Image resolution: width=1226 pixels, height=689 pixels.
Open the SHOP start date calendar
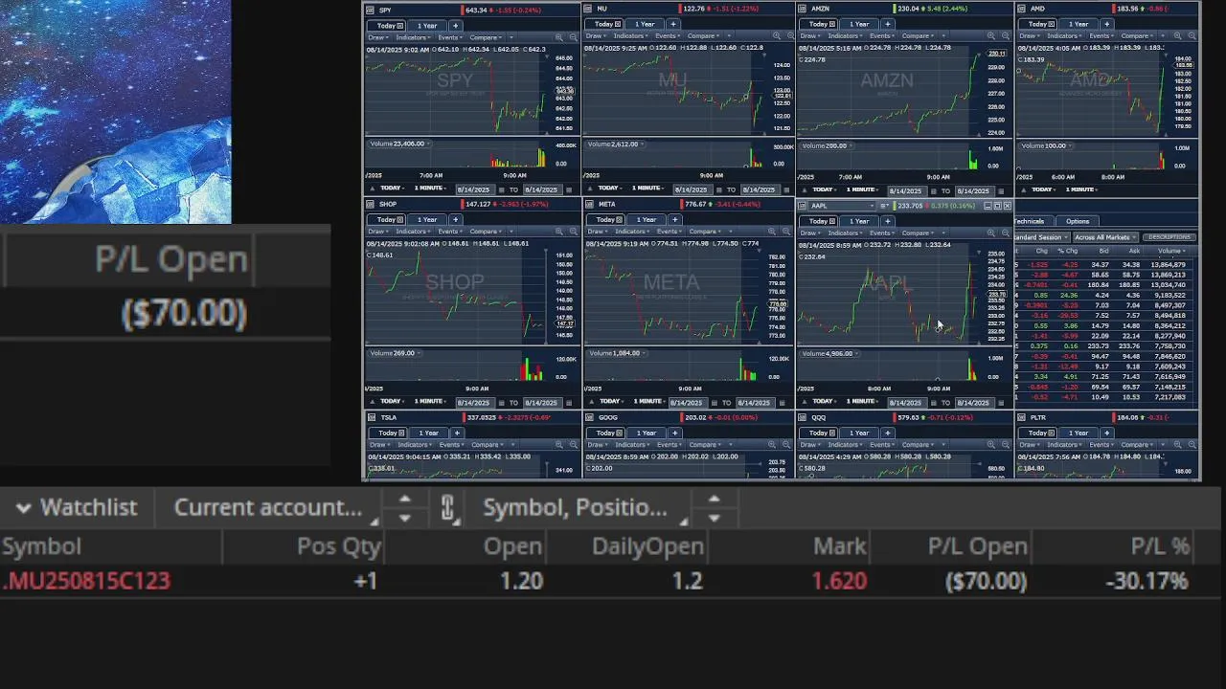click(x=501, y=403)
